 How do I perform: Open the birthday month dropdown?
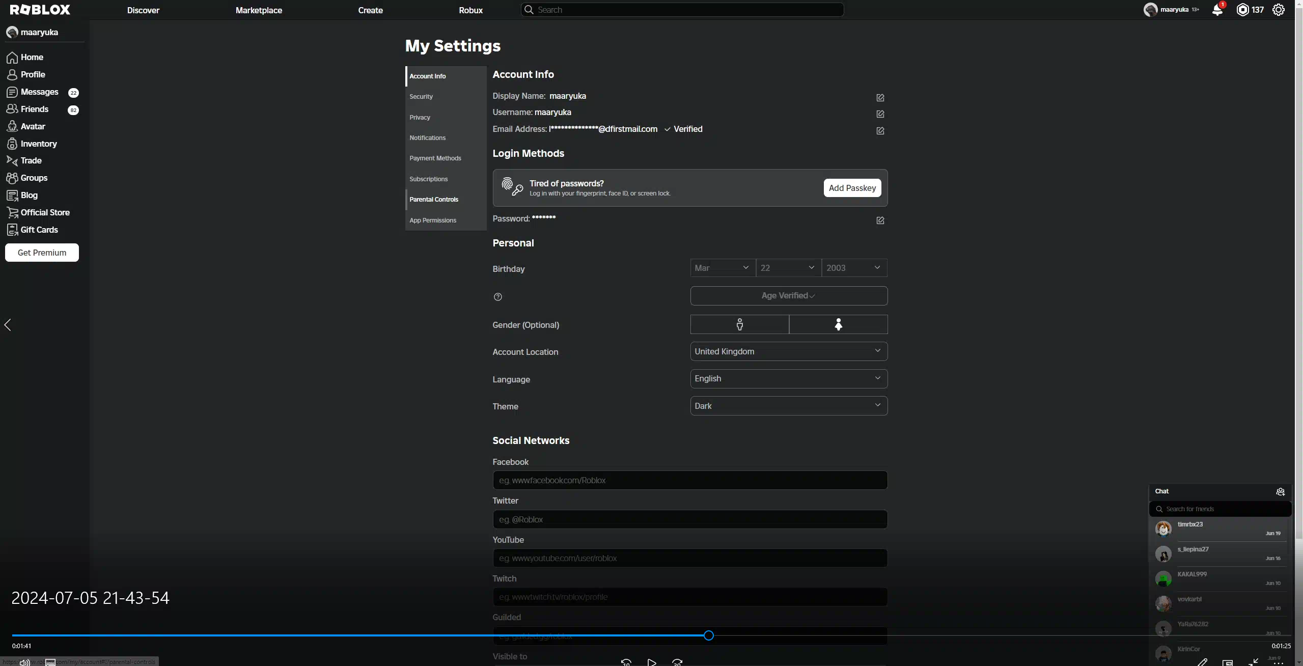pos(723,268)
